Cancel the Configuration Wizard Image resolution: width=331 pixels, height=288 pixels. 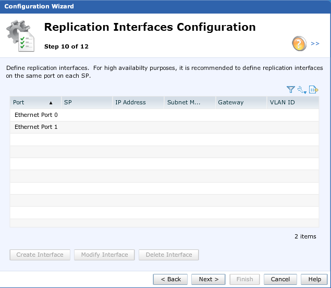(x=280, y=279)
